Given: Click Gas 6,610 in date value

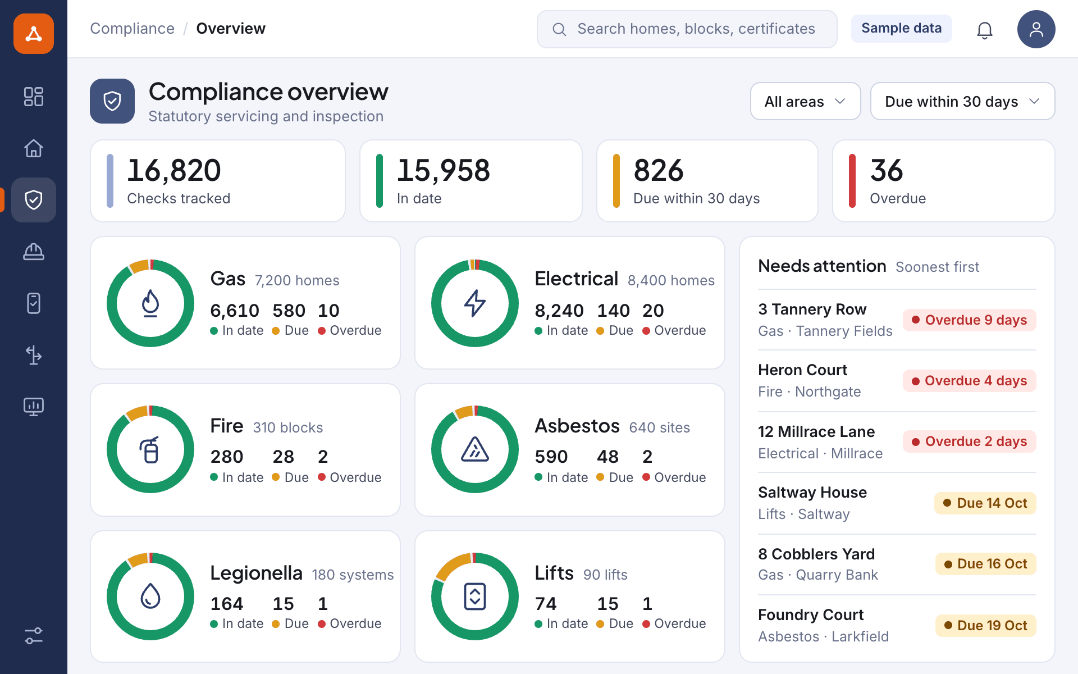Looking at the screenshot, I should tap(235, 311).
